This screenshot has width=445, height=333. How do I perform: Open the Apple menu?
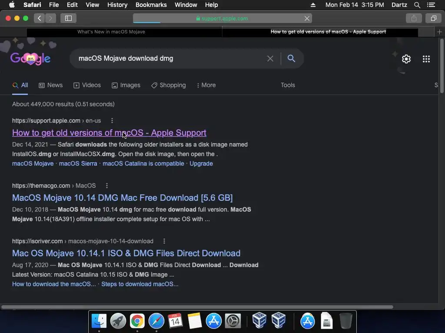tap(12, 5)
